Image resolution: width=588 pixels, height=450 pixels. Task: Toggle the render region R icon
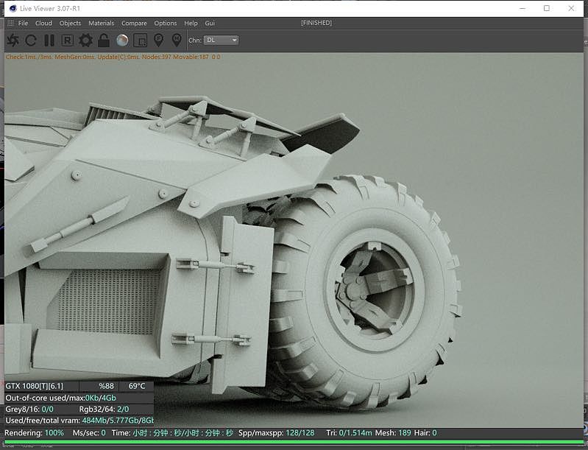[x=67, y=40]
